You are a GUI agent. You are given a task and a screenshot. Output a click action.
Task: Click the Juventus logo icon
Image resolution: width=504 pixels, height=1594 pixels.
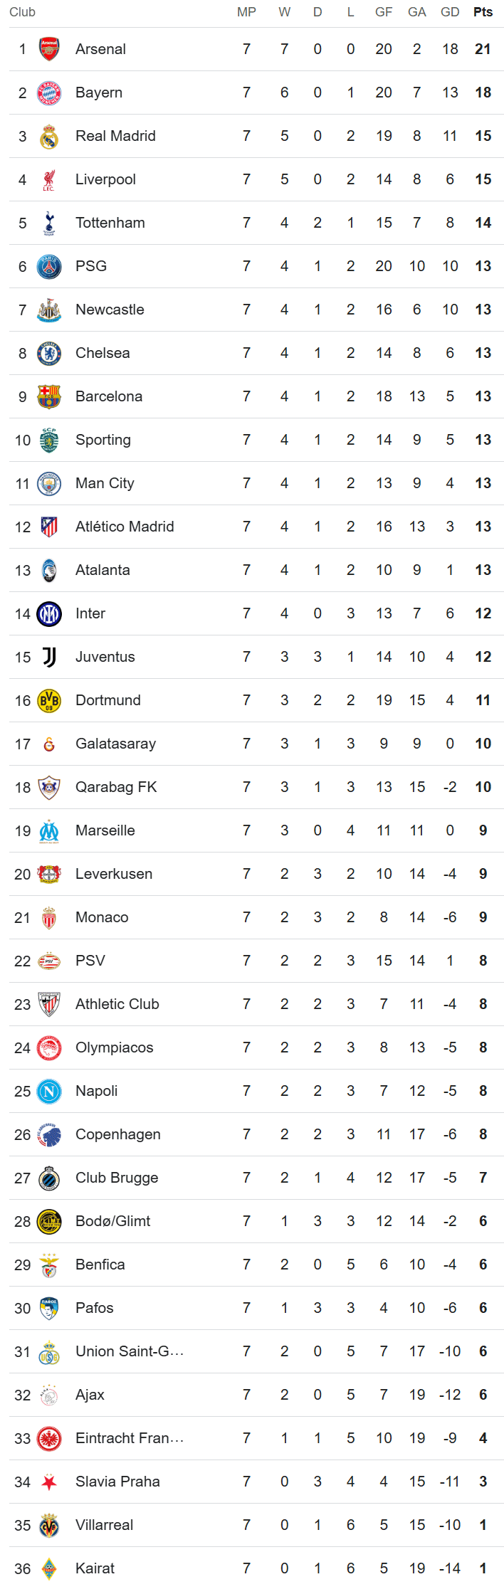tap(49, 657)
